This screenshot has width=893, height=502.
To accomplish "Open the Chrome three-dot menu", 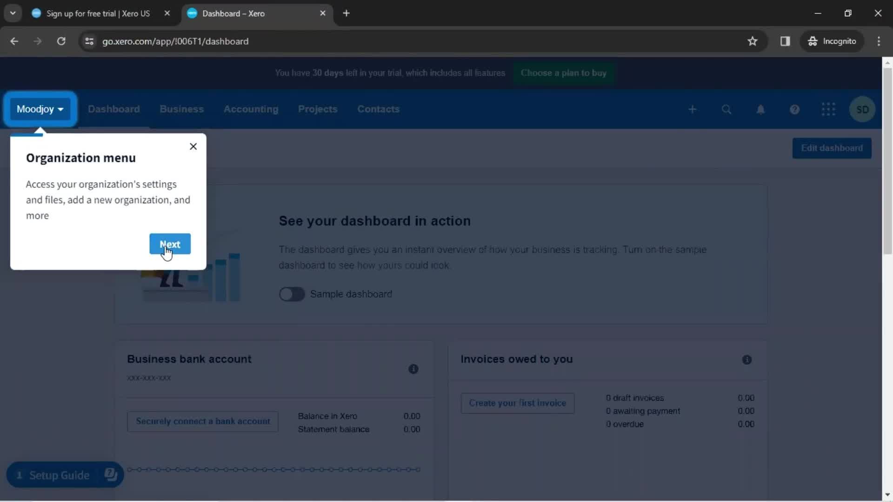I will (x=879, y=41).
